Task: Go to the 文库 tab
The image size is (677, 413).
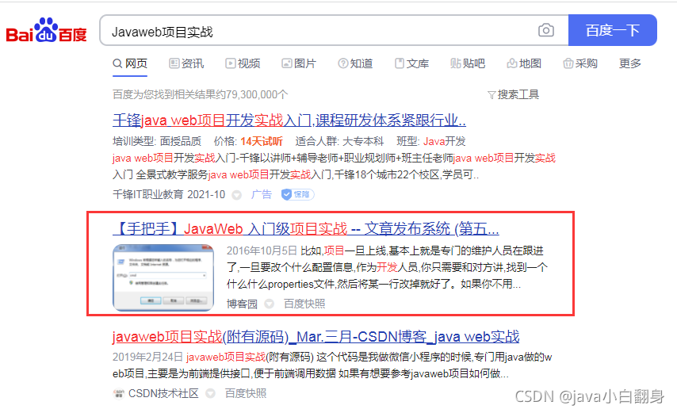Action: (x=411, y=63)
